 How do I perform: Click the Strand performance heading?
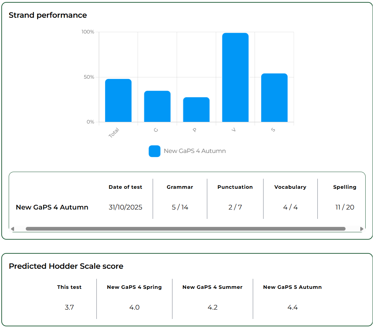[x=48, y=15]
